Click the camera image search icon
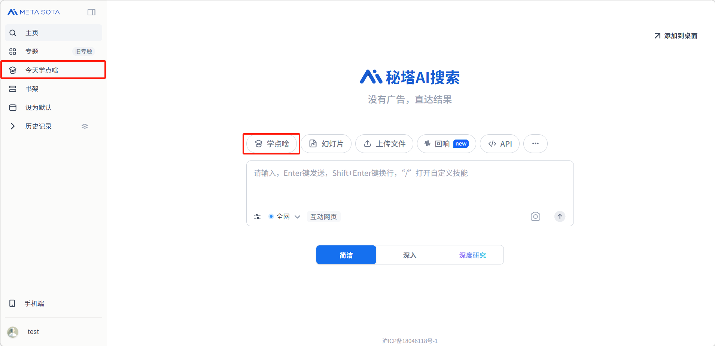This screenshot has width=715, height=346. click(535, 217)
